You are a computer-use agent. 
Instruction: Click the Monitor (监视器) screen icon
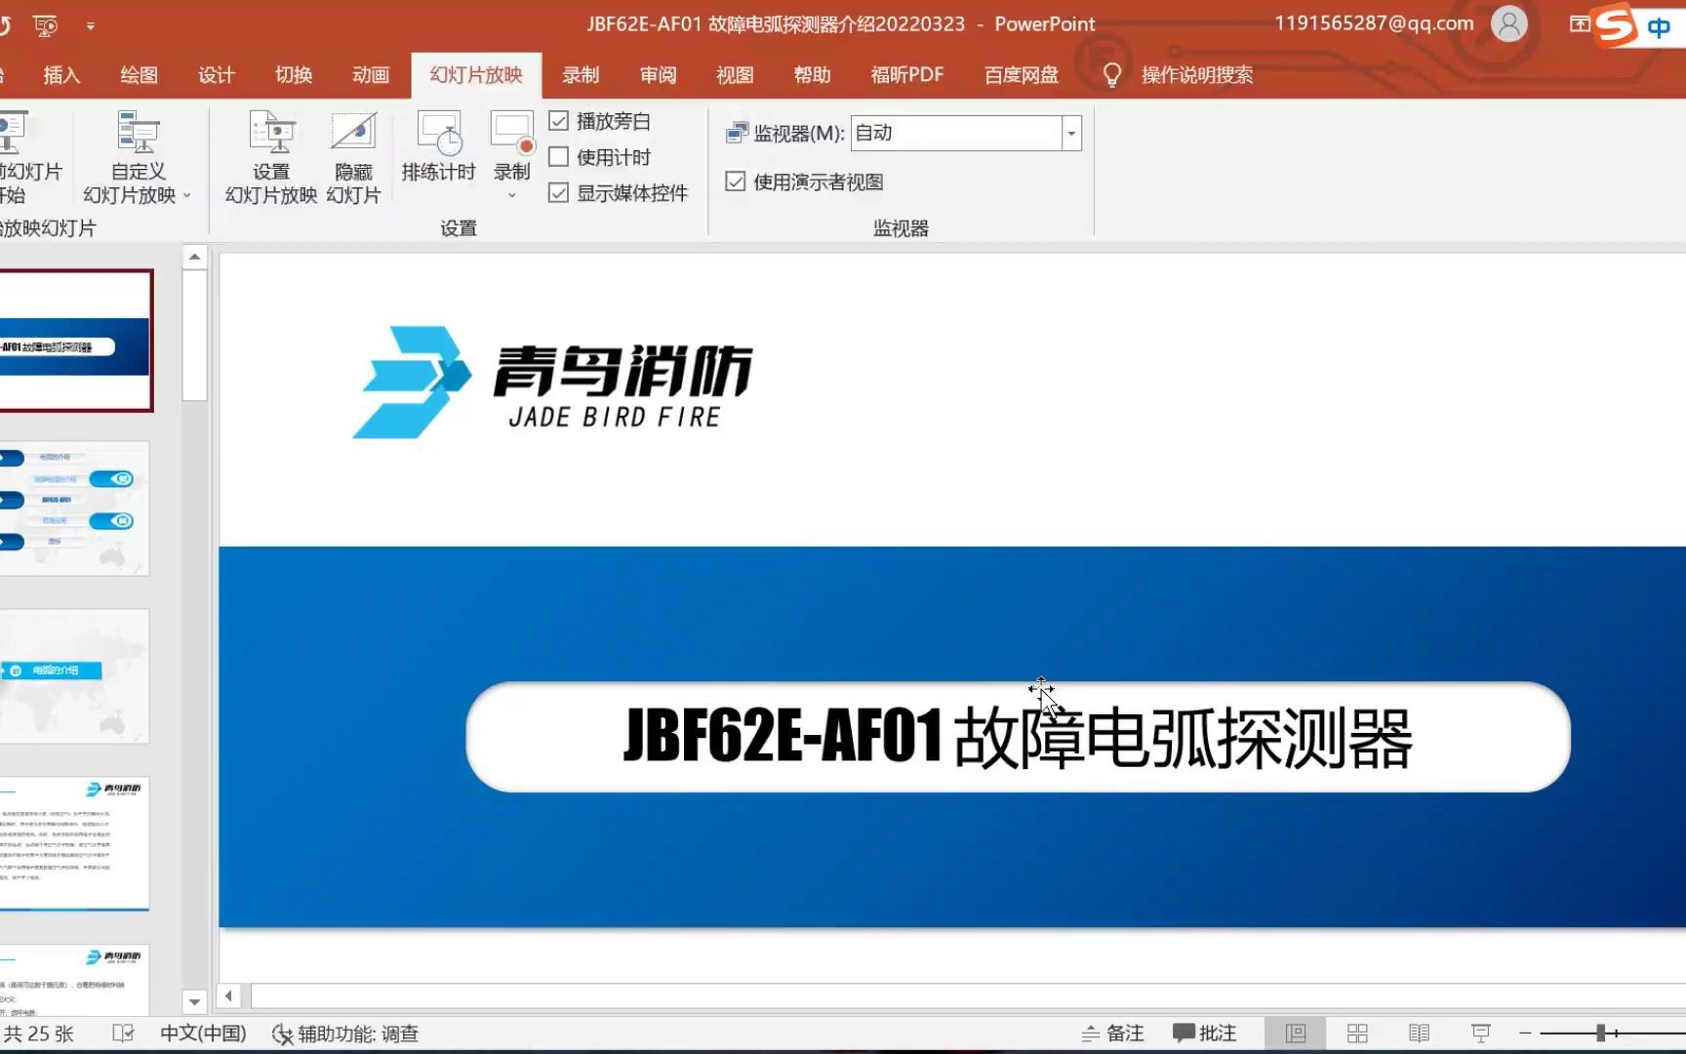737,134
